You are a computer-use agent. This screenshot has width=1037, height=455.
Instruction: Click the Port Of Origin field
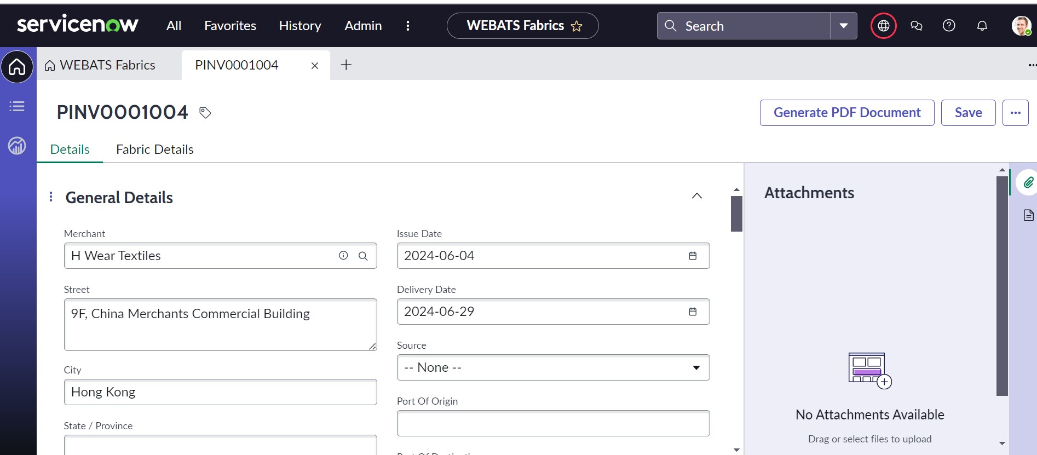click(553, 423)
